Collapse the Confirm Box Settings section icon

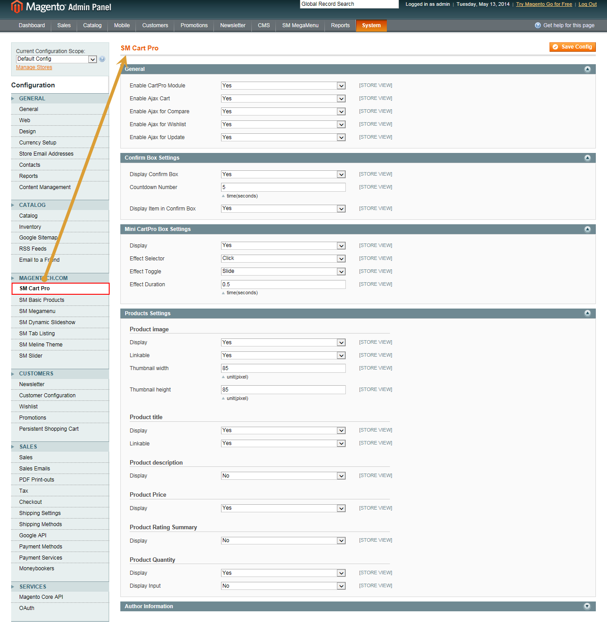(x=587, y=158)
